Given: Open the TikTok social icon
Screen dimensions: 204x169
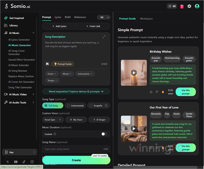Looking at the screenshot, I should [24, 162].
